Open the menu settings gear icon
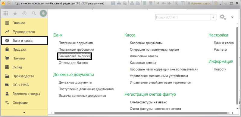 pyautogui.click(x=223, y=17)
